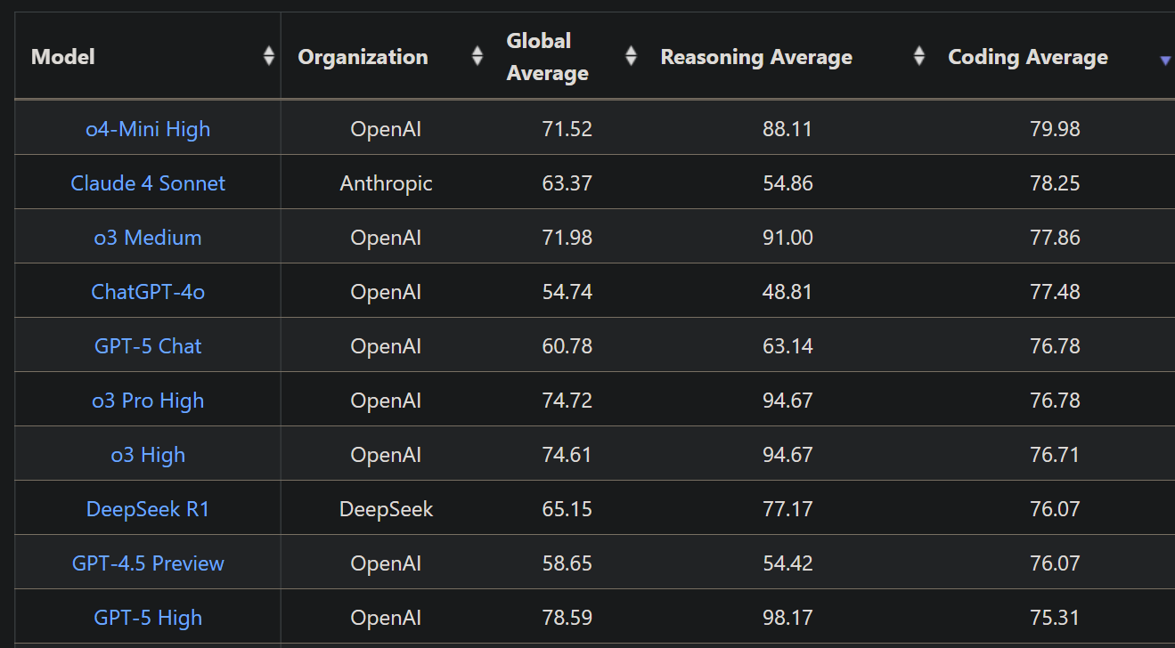1175x648 pixels.
Task: Sort table by Model header
Action: click(x=63, y=57)
